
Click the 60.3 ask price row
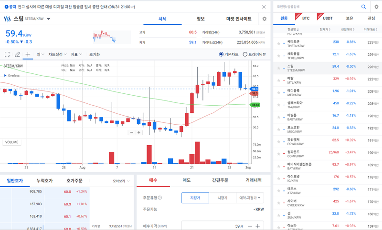click(45, 204)
